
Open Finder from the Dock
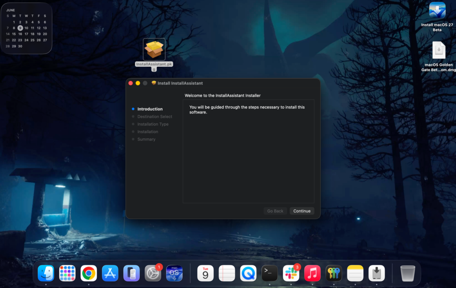click(x=46, y=273)
